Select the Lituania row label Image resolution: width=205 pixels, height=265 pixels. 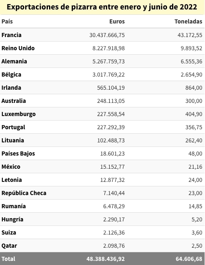(13, 140)
